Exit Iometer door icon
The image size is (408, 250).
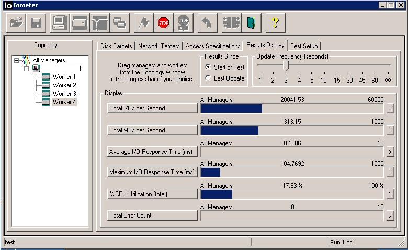252,23
